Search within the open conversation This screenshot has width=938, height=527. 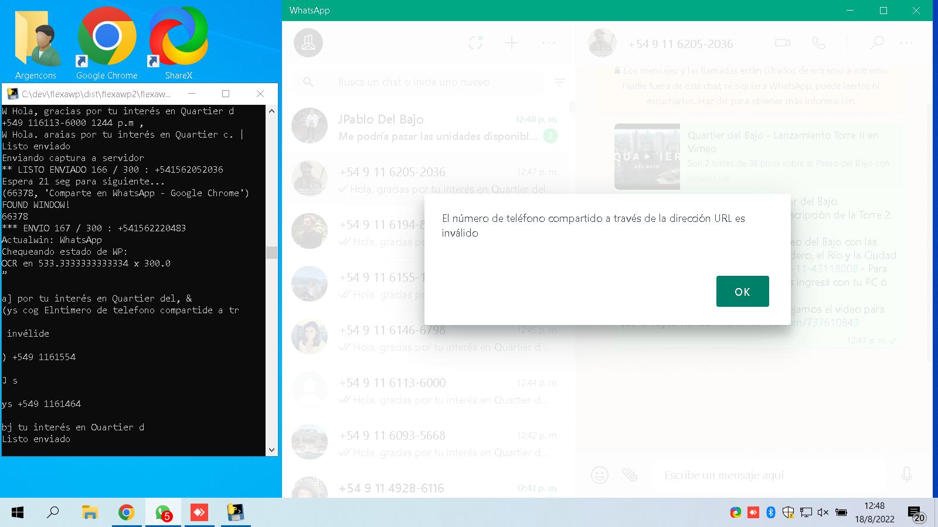click(x=876, y=43)
